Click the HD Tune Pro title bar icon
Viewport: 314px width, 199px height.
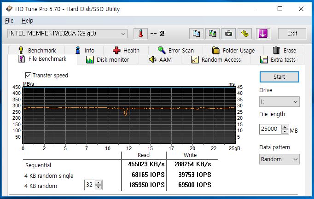[x=9, y=9]
